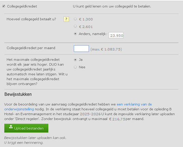
Task: Click the '(max. € 1.083,75)' hint text
Action: pyautogui.click(x=106, y=49)
